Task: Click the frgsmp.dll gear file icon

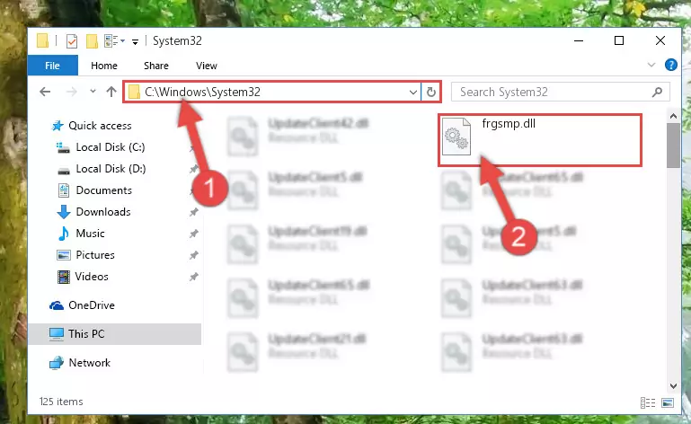Action: click(x=456, y=137)
